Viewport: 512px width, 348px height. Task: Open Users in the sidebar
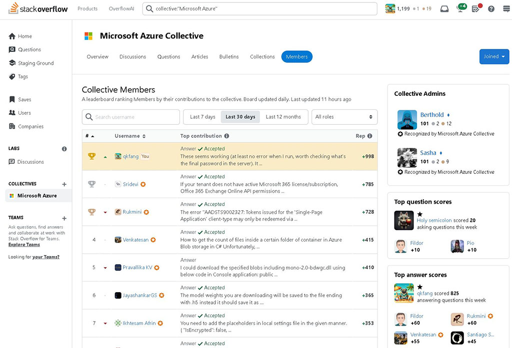[19, 113]
